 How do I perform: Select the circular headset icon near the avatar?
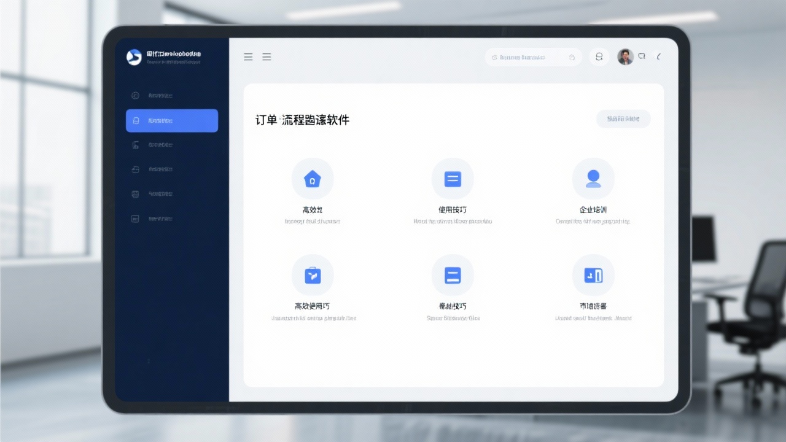[599, 56]
